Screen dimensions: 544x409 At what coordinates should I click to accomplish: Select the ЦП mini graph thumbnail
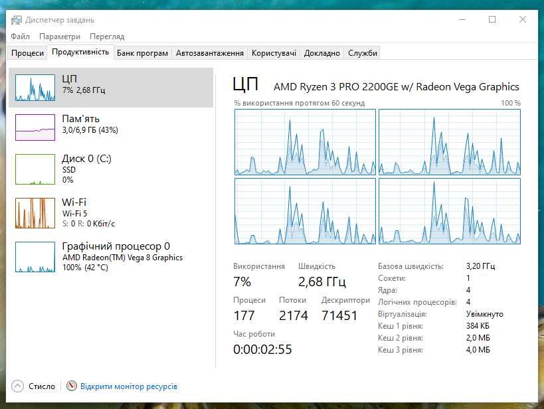click(x=35, y=88)
